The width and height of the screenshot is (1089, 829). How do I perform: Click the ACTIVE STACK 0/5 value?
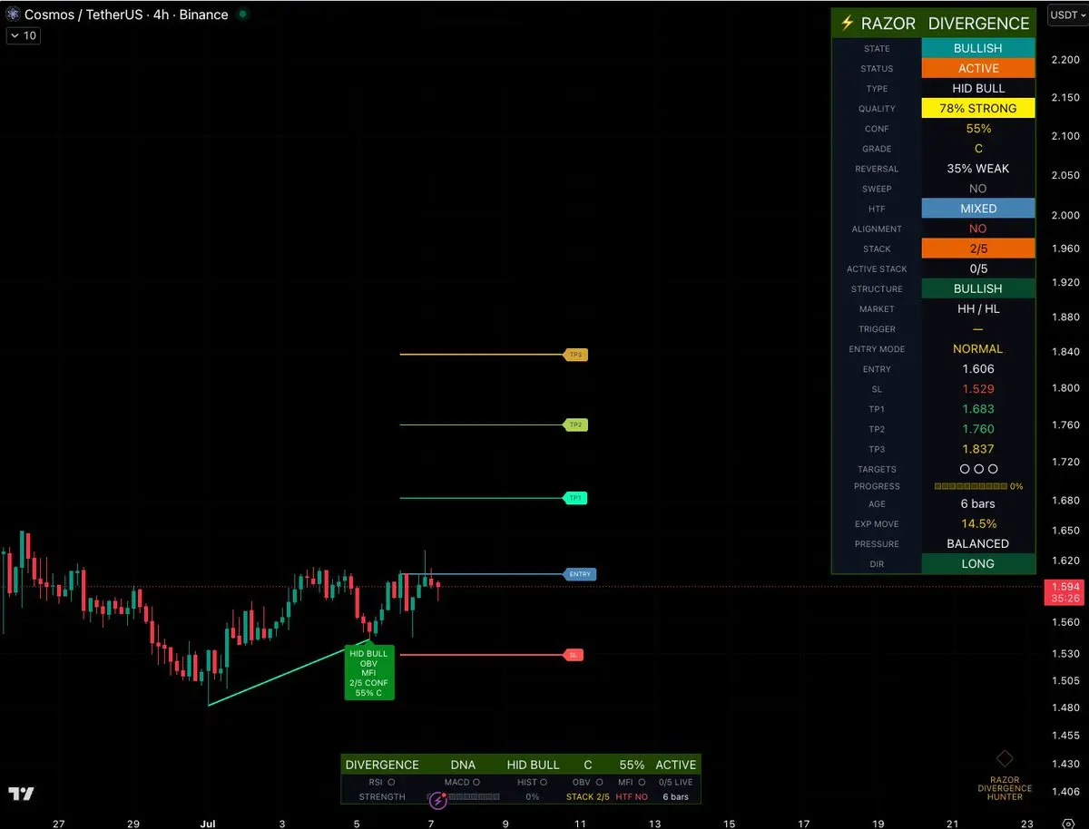[x=978, y=268]
